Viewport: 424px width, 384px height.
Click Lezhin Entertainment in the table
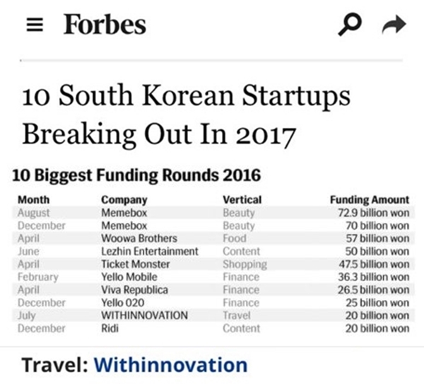(150, 251)
